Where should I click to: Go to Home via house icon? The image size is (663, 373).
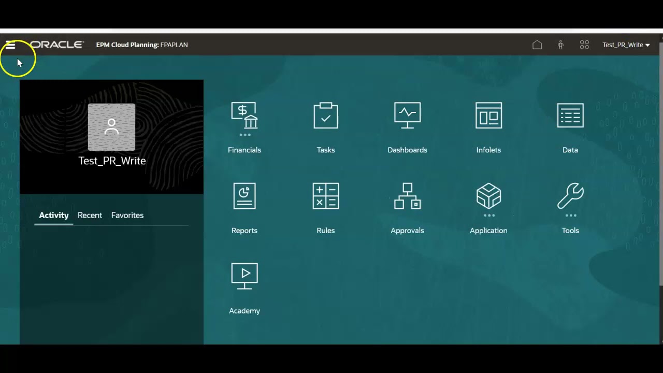[x=537, y=45]
